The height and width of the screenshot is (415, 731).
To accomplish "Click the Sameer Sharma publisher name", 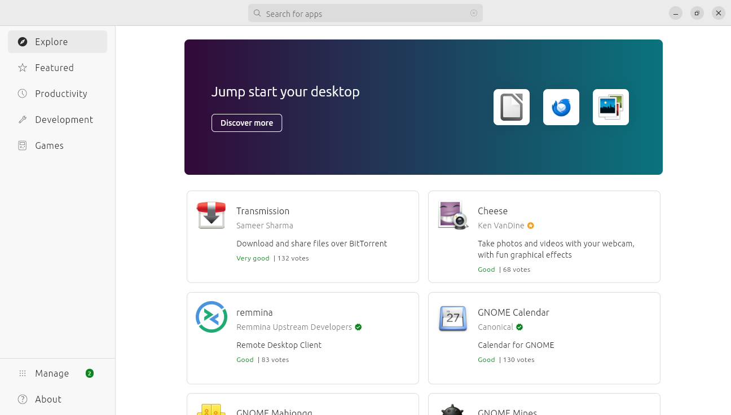I will (265, 226).
